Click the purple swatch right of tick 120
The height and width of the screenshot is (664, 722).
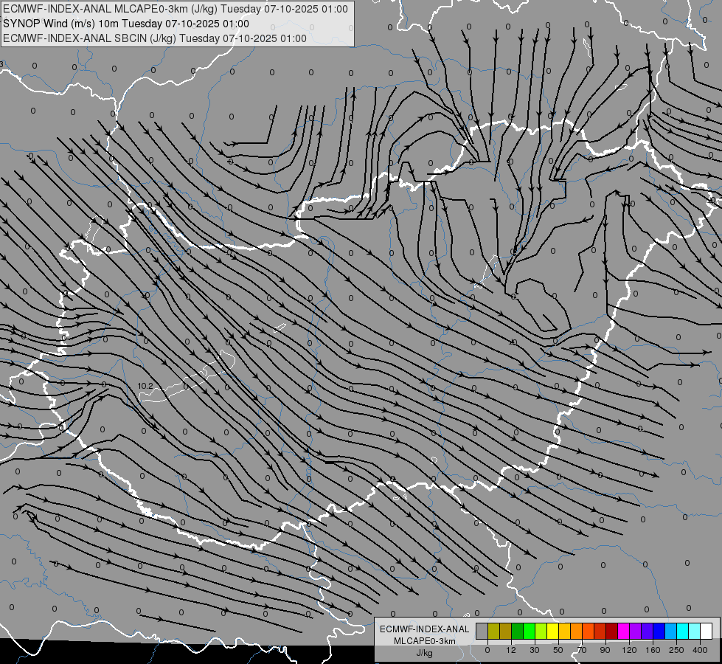pyautogui.click(x=636, y=631)
